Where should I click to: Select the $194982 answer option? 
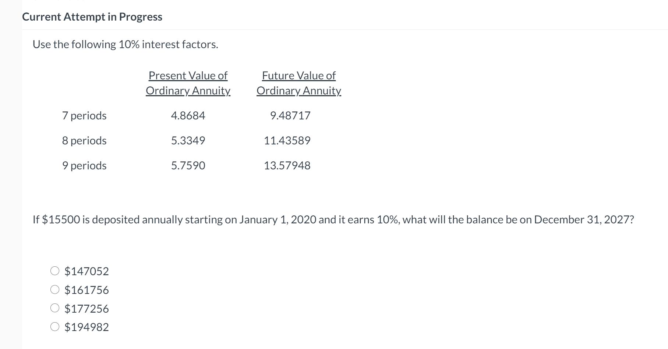pyautogui.click(x=54, y=327)
